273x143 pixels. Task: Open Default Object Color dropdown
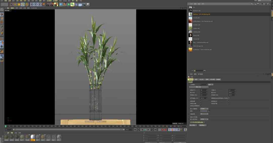(204, 109)
